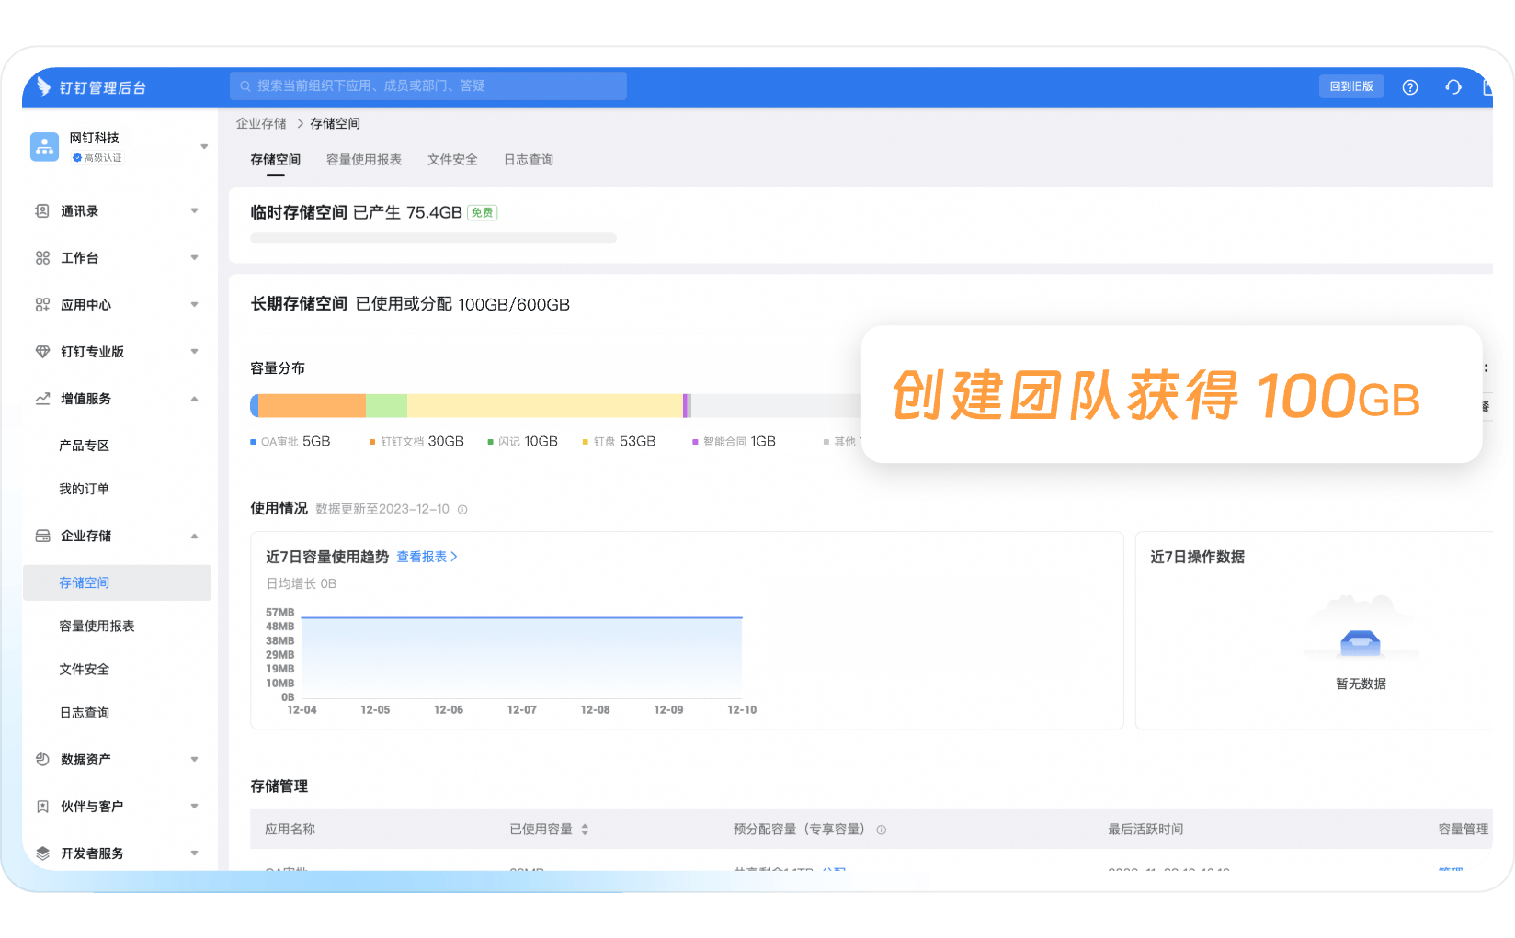Click the 开发者服务 layers icon
Image resolution: width=1515 pixels, height=938 pixels.
42,853
